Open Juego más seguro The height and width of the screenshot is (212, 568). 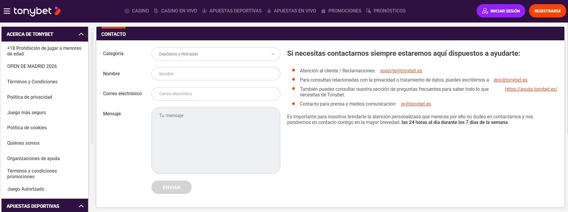(26, 112)
